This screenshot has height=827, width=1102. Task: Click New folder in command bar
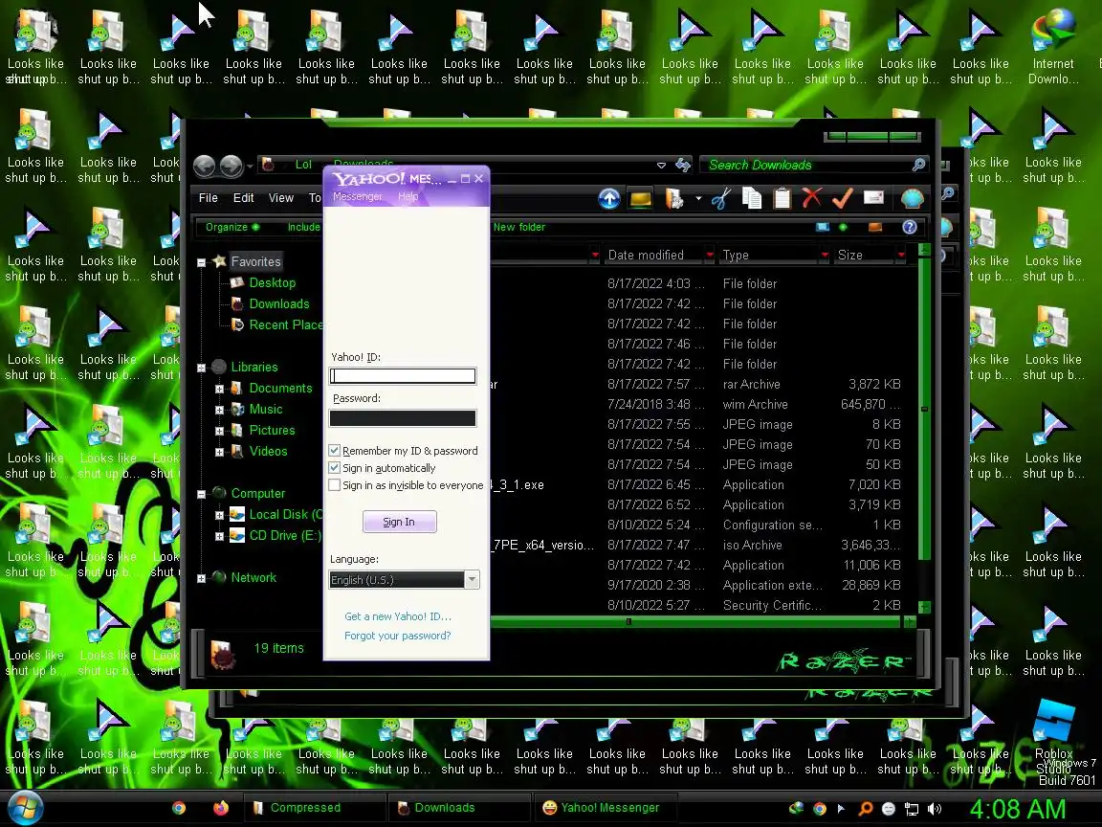click(518, 227)
